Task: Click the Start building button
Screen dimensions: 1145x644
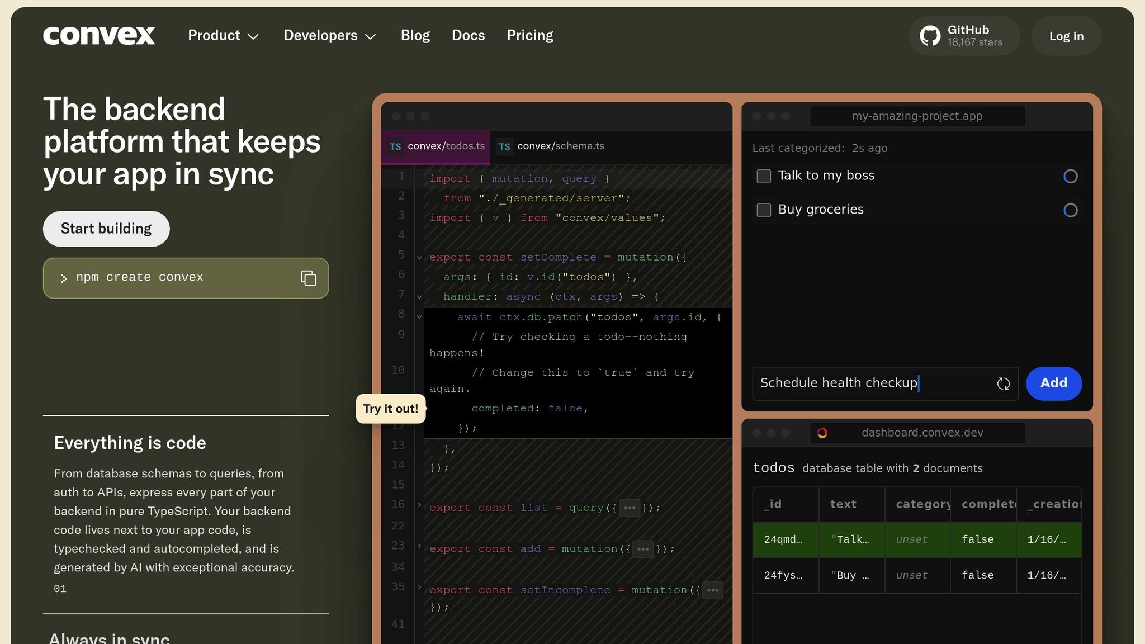Action: tap(106, 229)
